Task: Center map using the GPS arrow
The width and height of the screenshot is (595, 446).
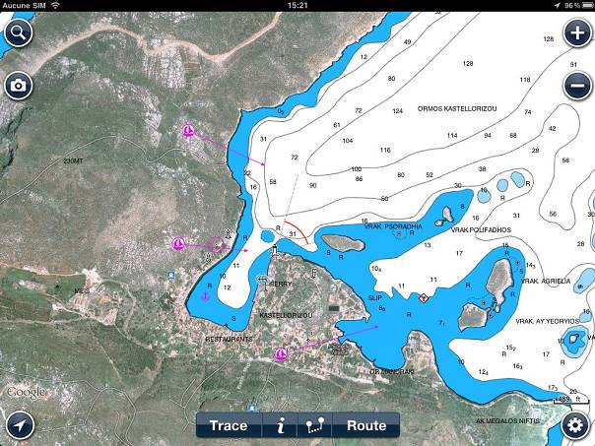Action: point(18,425)
